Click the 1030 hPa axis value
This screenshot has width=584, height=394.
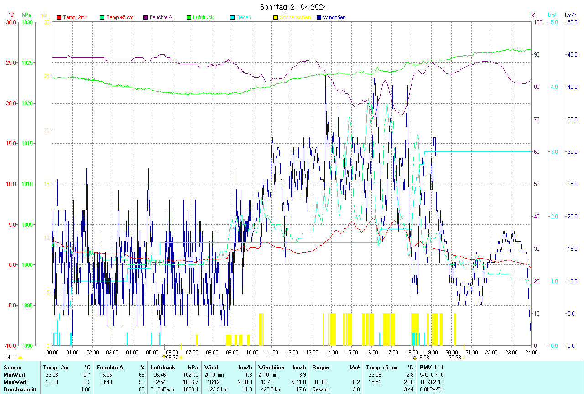click(27, 22)
